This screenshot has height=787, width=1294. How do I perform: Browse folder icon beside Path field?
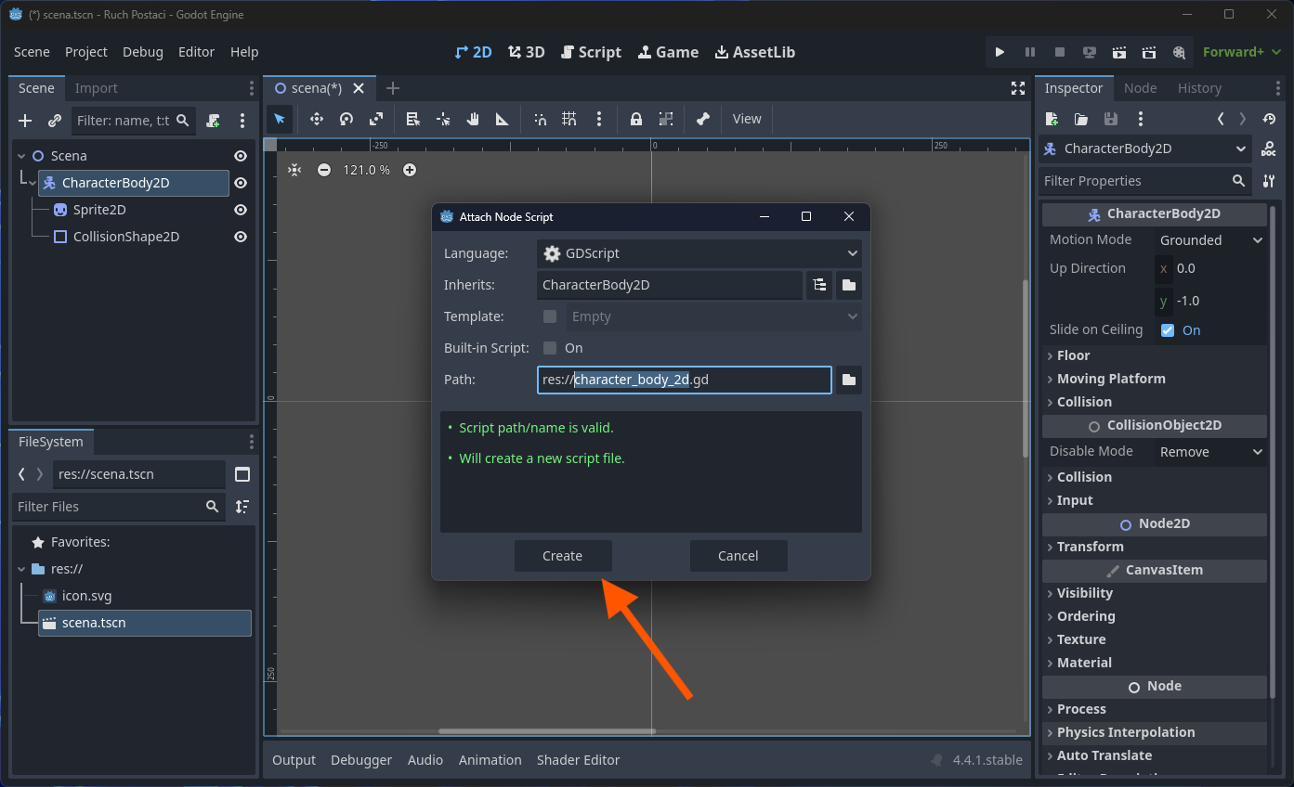849,380
